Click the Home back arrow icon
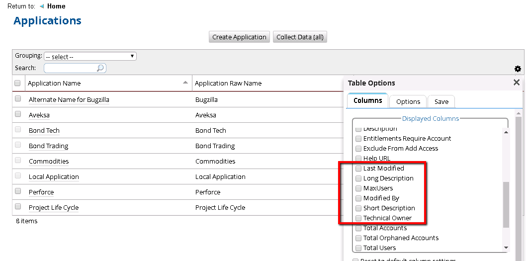 point(41,6)
